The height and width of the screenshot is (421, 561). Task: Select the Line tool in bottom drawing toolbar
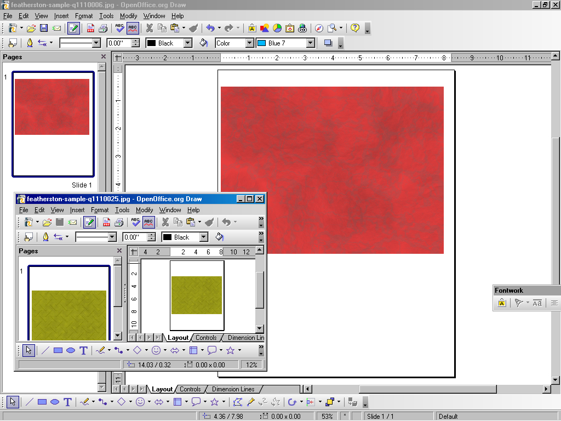(30, 402)
